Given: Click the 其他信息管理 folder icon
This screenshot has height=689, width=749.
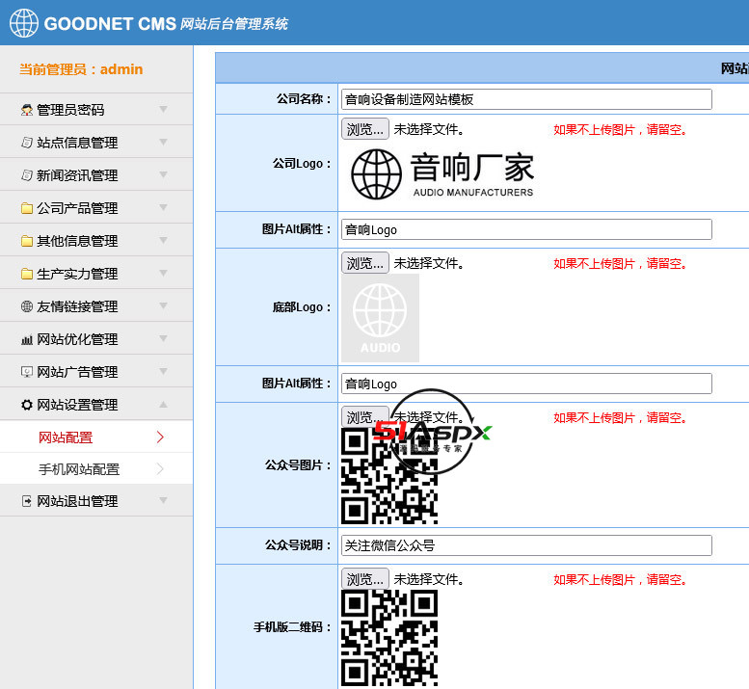Looking at the screenshot, I should pos(27,241).
